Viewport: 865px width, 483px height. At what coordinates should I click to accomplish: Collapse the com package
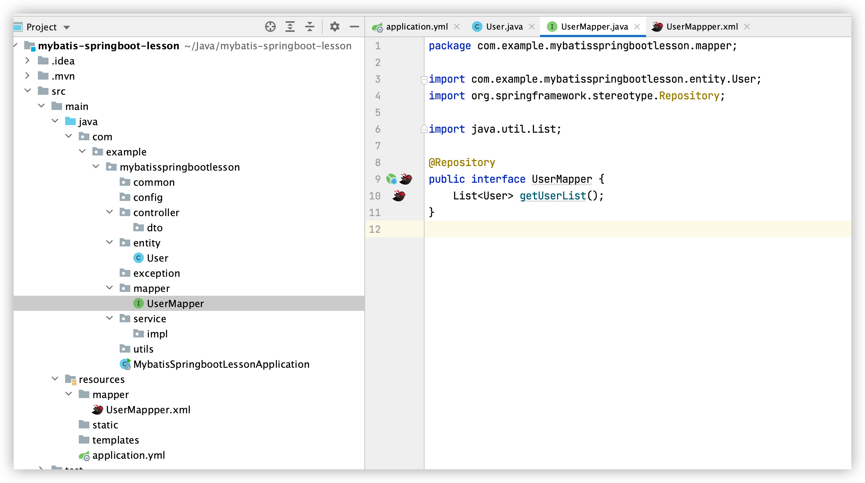coord(69,136)
